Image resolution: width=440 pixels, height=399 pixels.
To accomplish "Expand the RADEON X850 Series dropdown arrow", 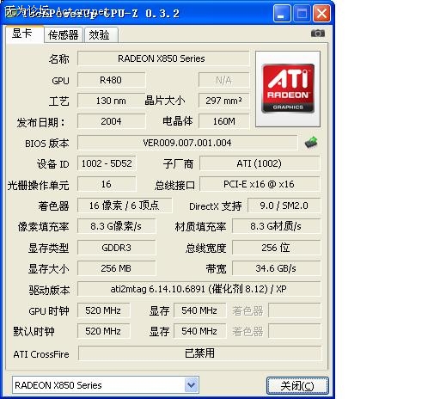I will (192, 385).
